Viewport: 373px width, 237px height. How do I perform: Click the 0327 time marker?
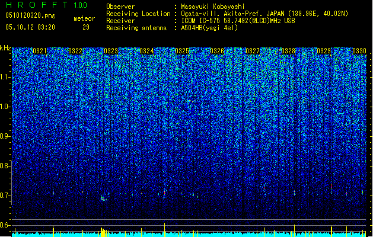coord(253,51)
